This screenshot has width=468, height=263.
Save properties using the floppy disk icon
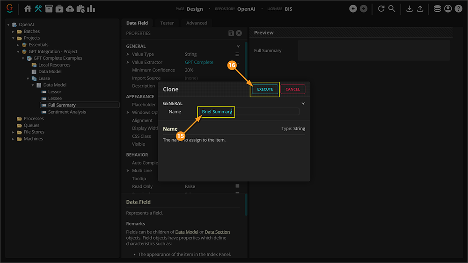(231, 33)
